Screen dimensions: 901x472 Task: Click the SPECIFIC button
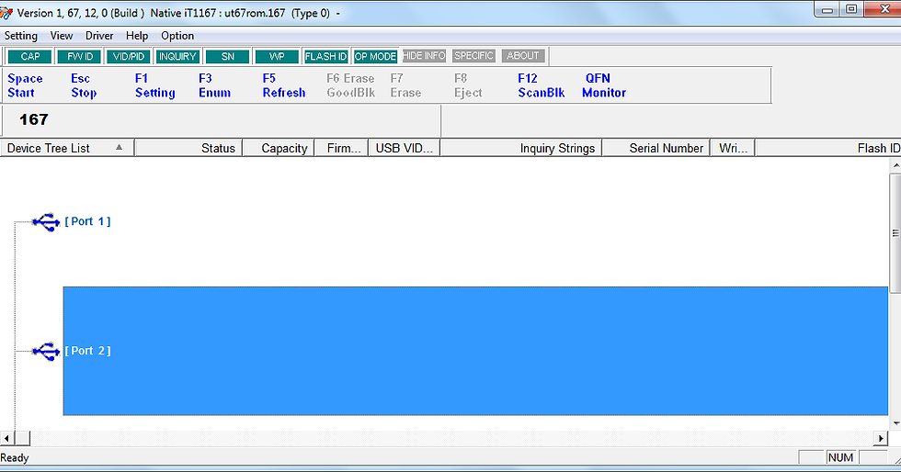tap(473, 56)
